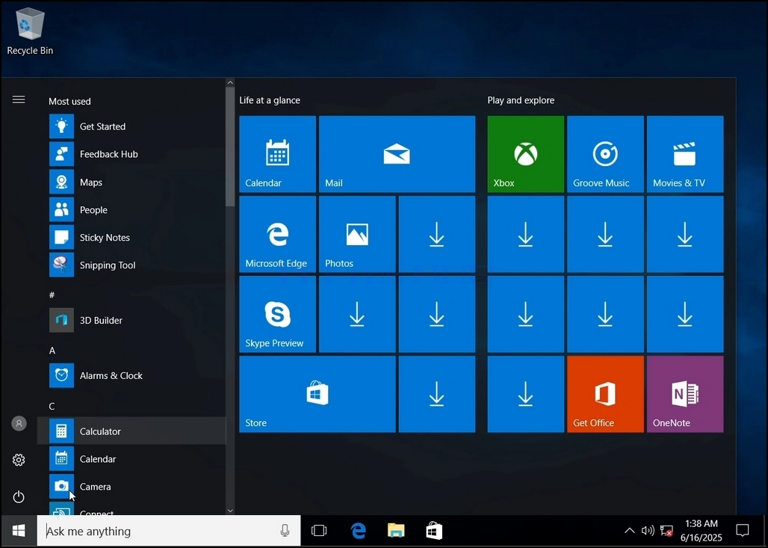The image size is (768, 548).
Task: Open Settings via the gear icon
Action: tap(19, 460)
